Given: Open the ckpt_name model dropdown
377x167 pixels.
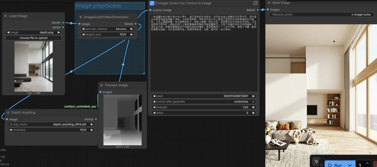Looking at the screenshot, I should [52, 124].
